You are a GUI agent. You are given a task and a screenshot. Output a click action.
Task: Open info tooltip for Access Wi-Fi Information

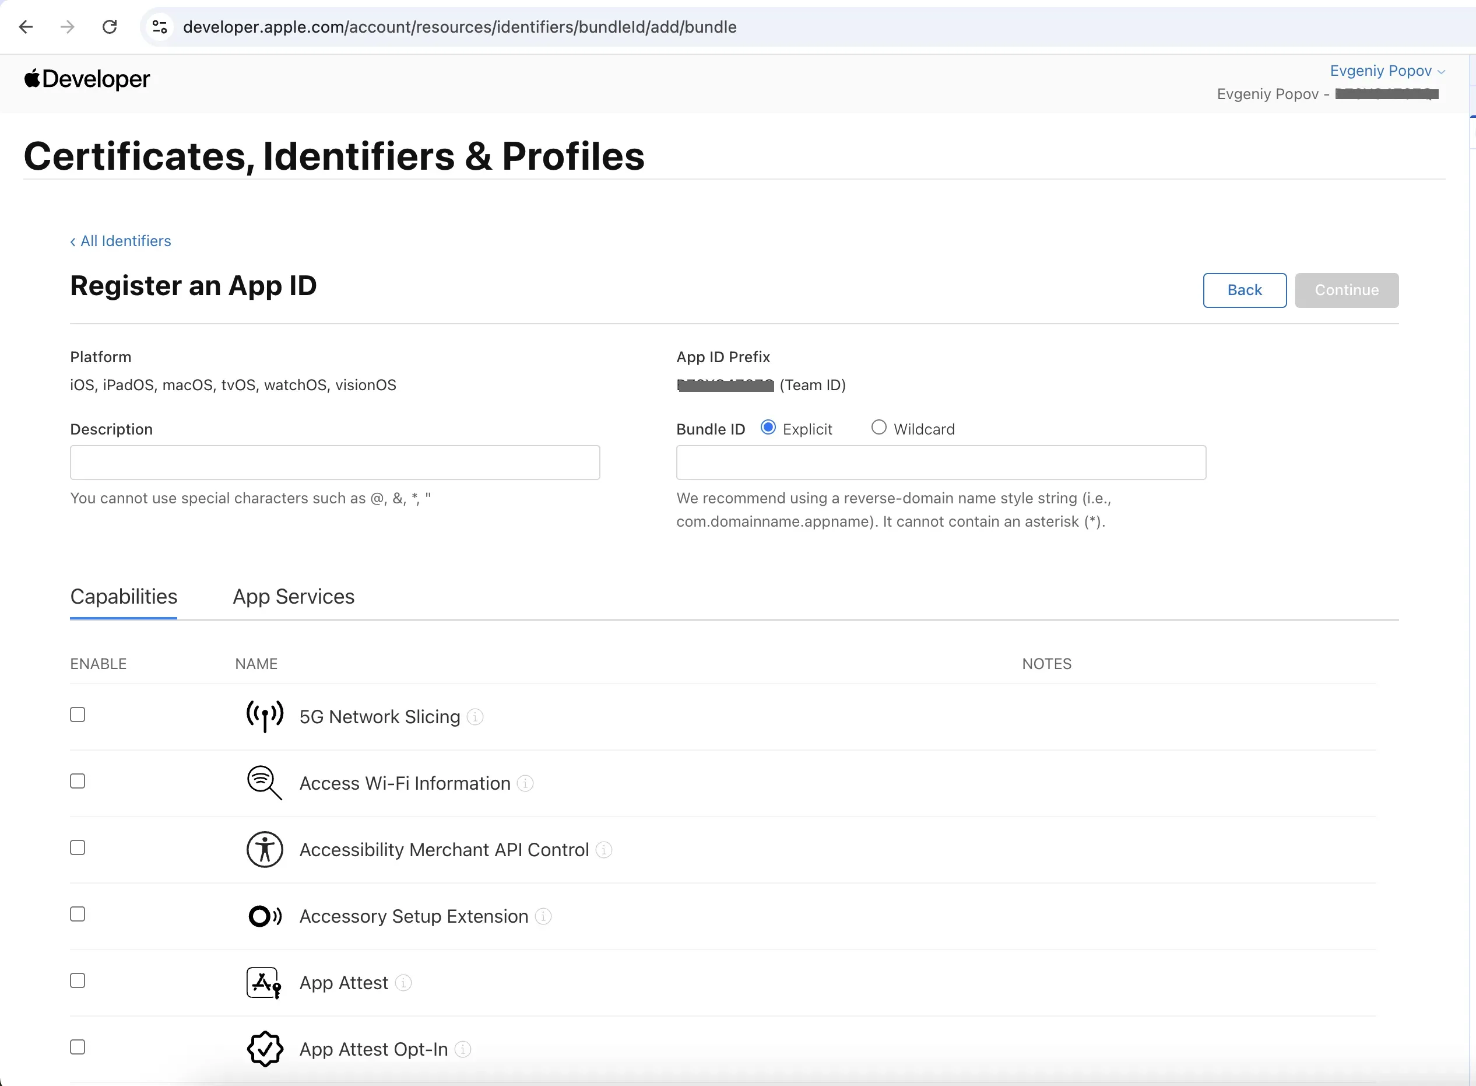click(525, 783)
